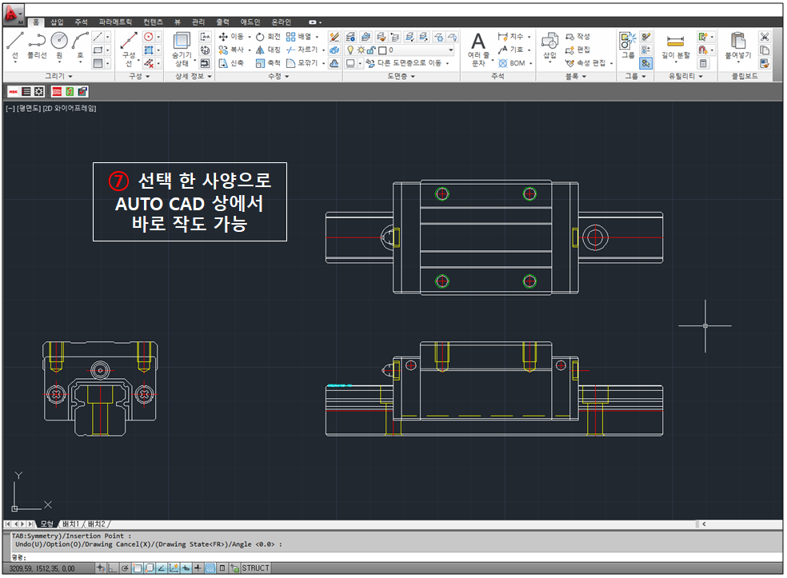Toggle the highlighted grid-pattern status bar button
Viewport: 787px width, 578px height.
[x=210, y=568]
